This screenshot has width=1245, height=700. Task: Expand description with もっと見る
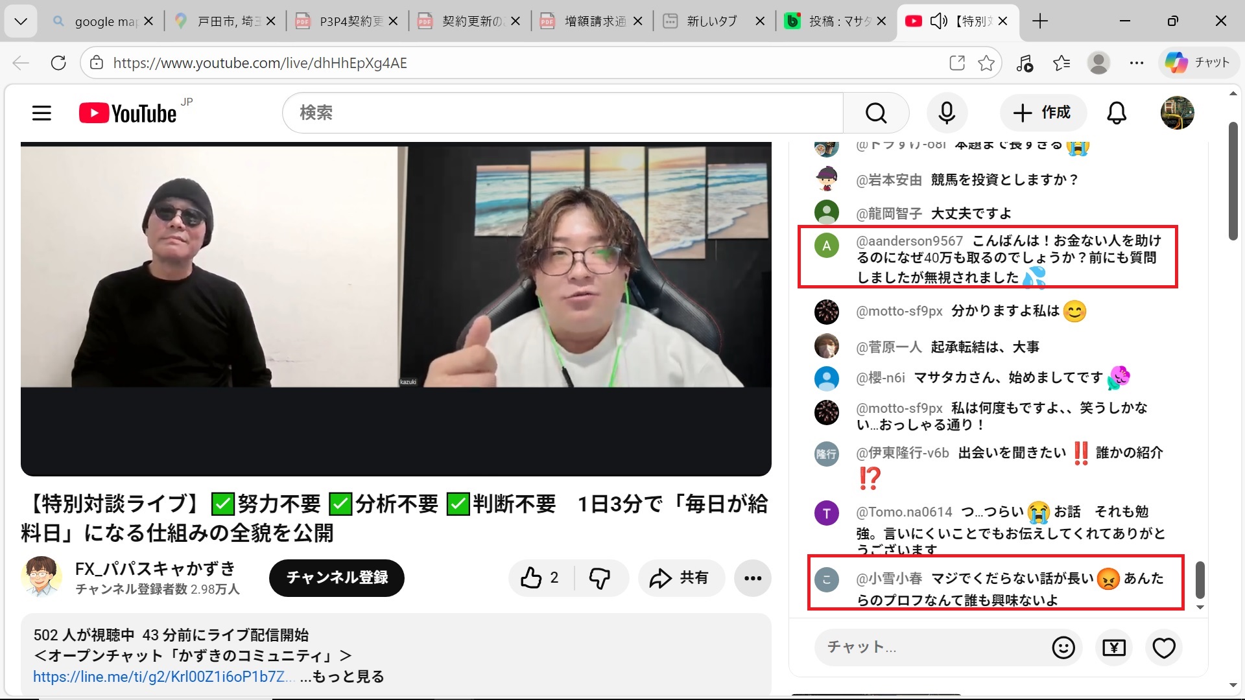click(348, 677)
